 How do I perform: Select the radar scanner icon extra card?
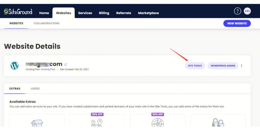coord(158,121)
